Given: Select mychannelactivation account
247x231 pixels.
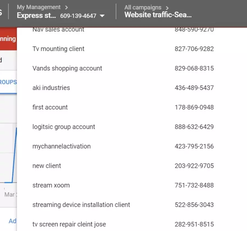Looking at the screenshot, I should 61,146.
